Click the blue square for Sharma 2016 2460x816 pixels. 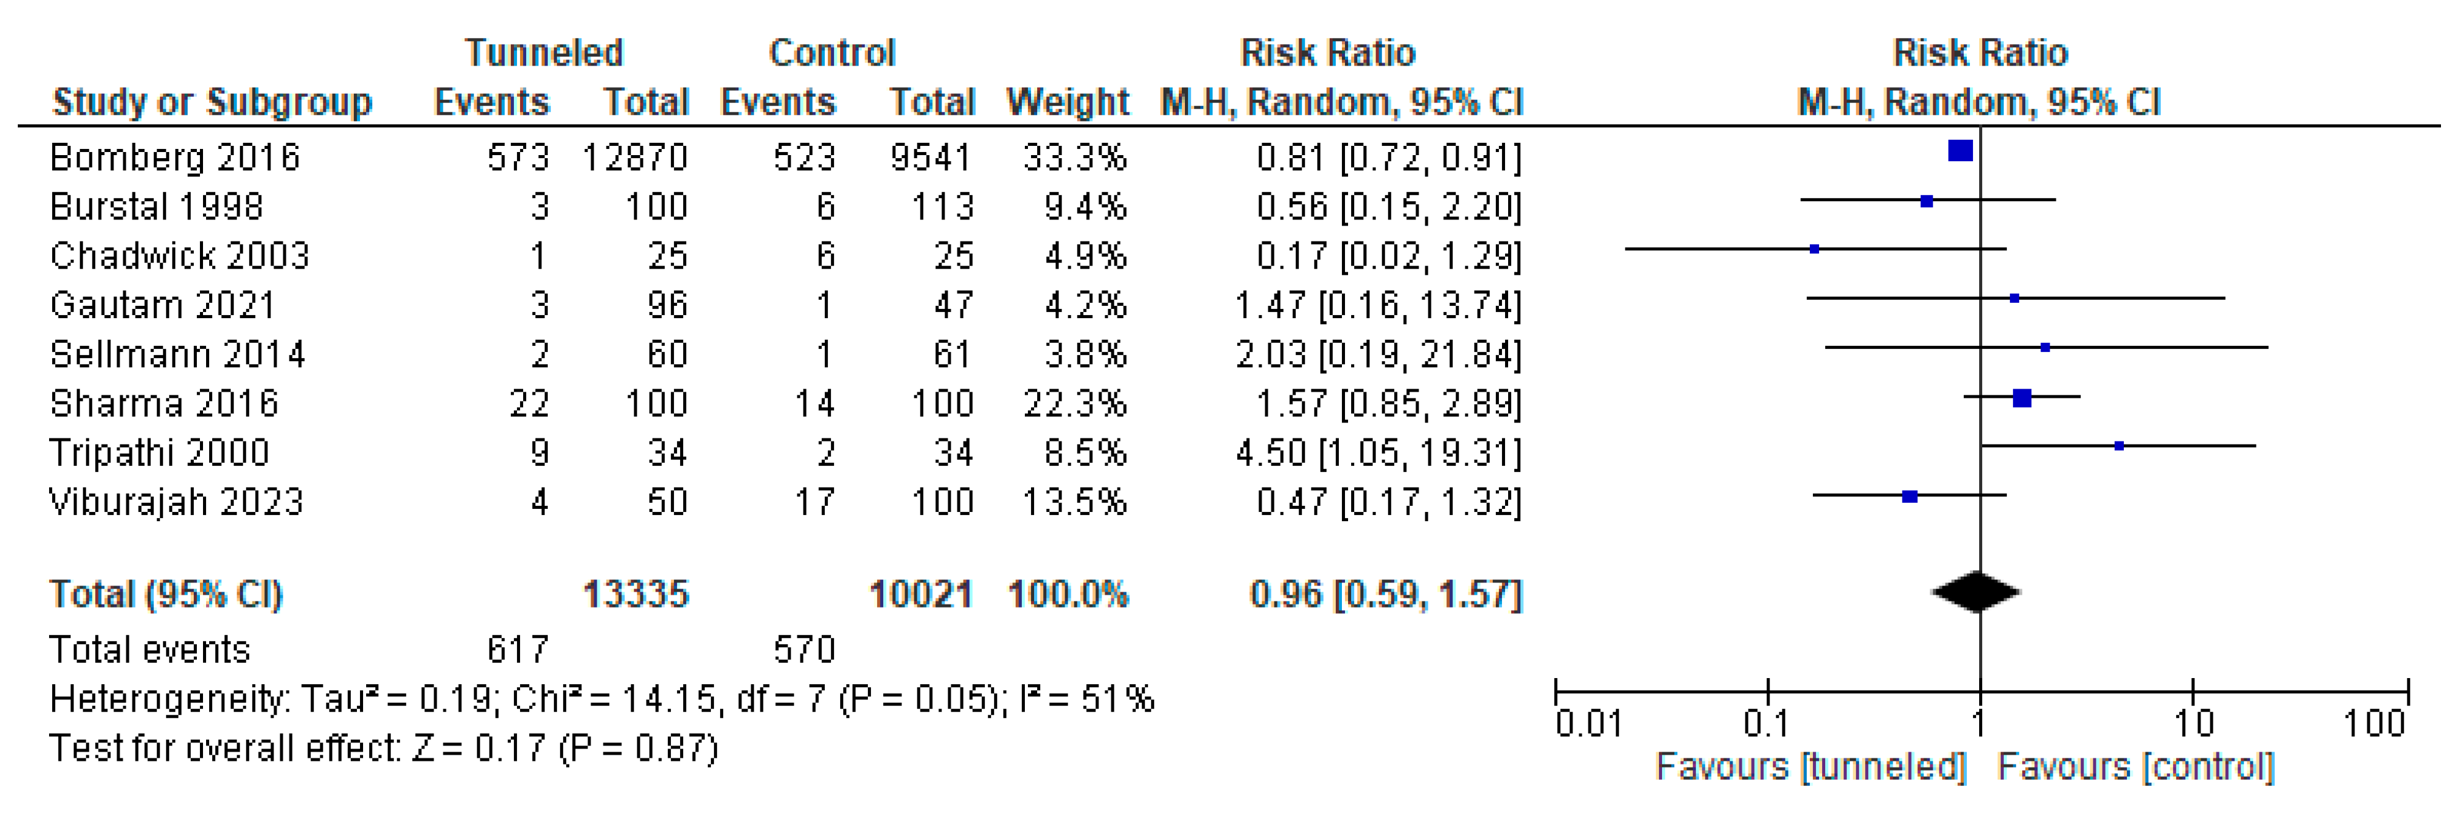tap(2021, 398)
